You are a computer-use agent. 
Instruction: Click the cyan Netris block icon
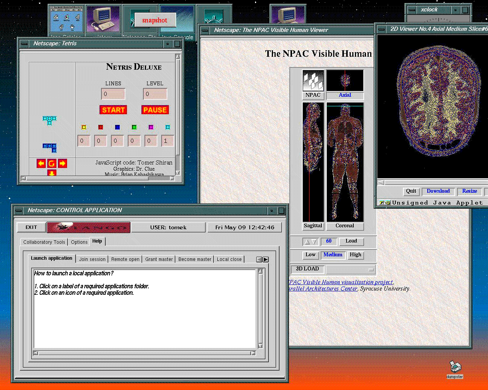(x=168, y=127)
